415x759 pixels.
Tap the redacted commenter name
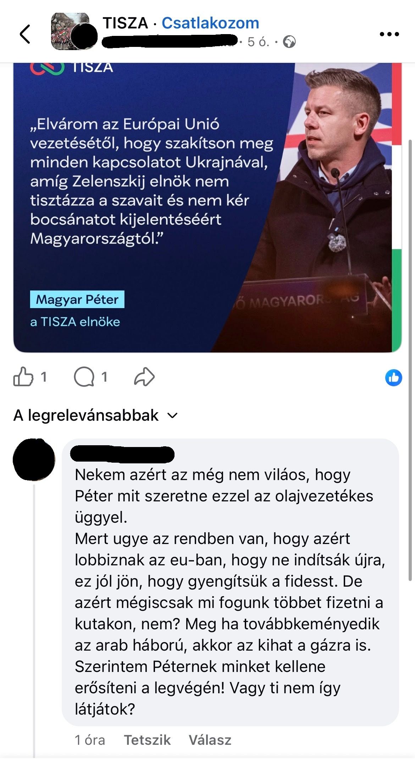(122, 454)
